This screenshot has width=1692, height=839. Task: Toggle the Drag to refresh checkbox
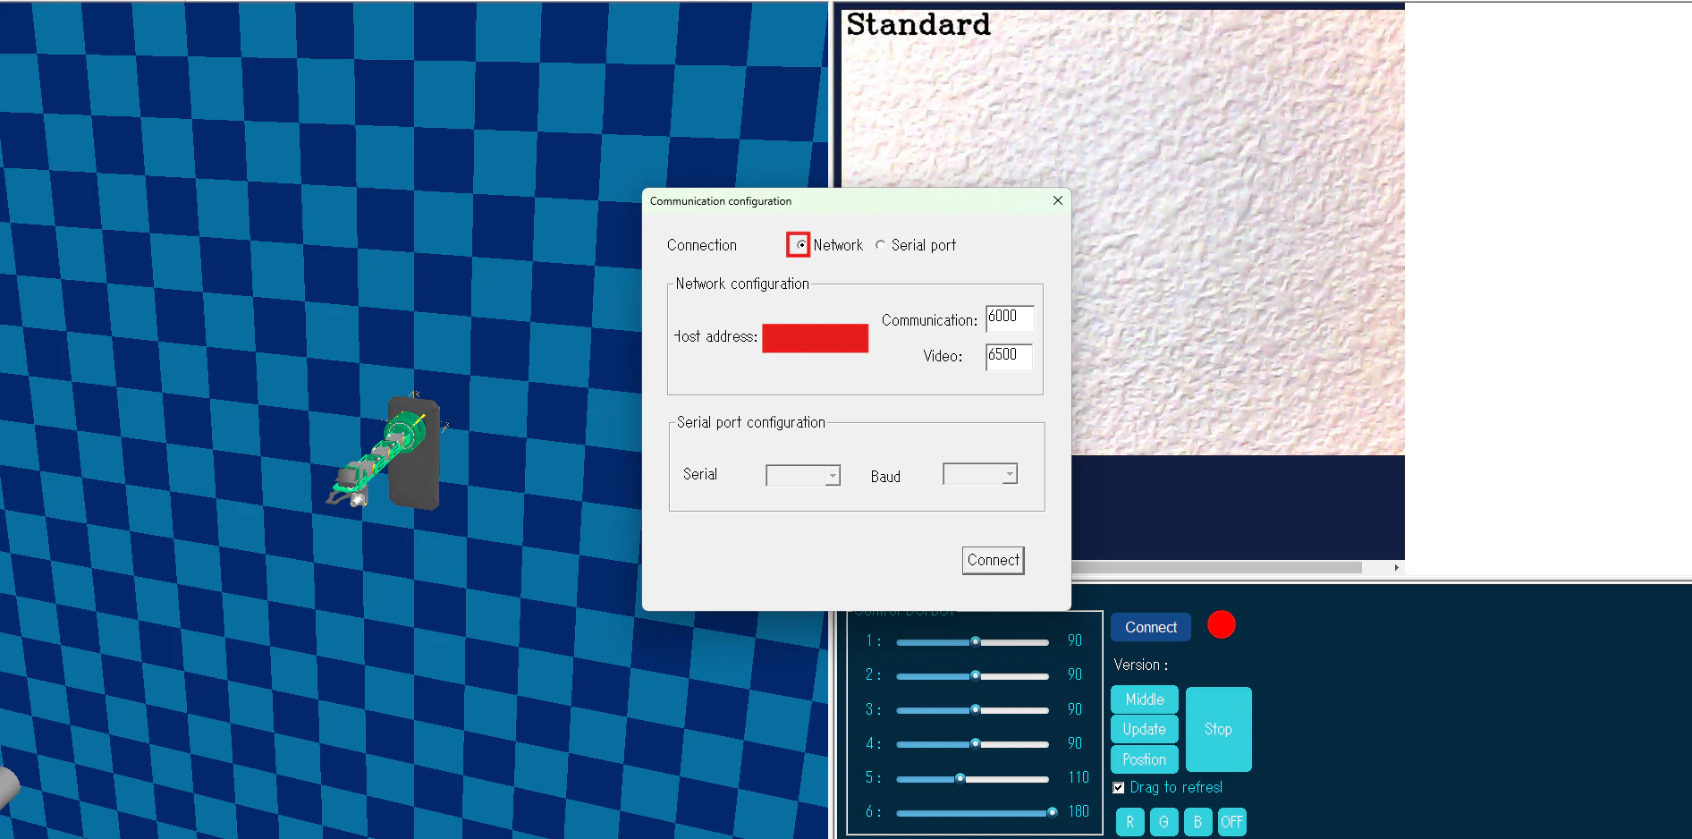pyautogui.click(x=1119, y=788)
